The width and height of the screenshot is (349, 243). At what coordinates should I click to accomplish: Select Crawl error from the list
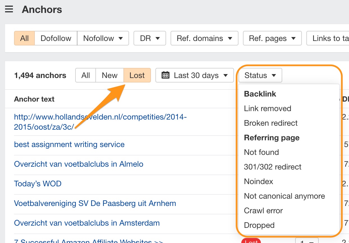263,211
